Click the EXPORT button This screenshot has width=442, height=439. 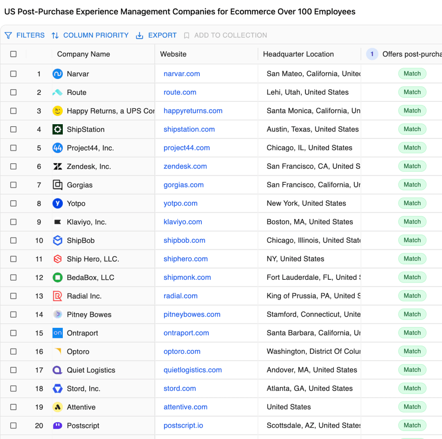156,35
